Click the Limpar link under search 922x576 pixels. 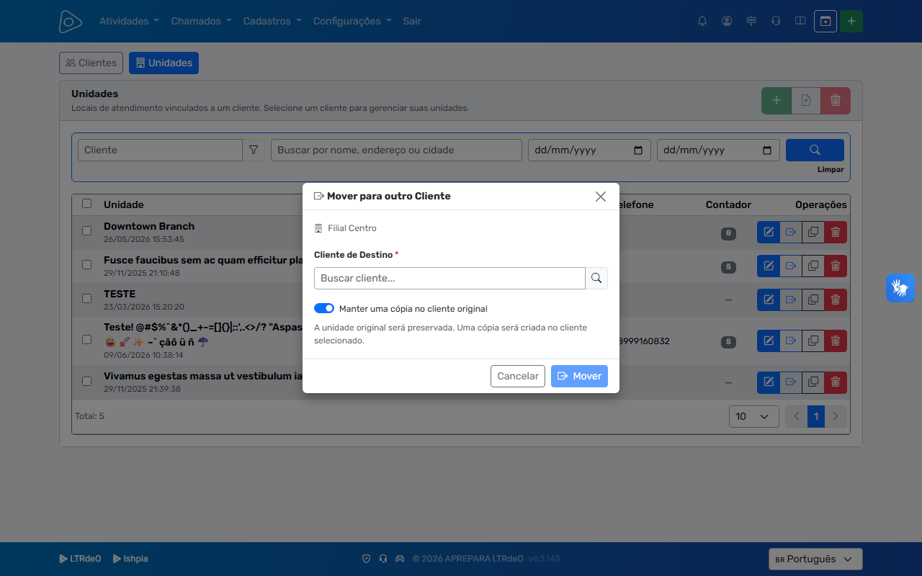tap(831, 170)
